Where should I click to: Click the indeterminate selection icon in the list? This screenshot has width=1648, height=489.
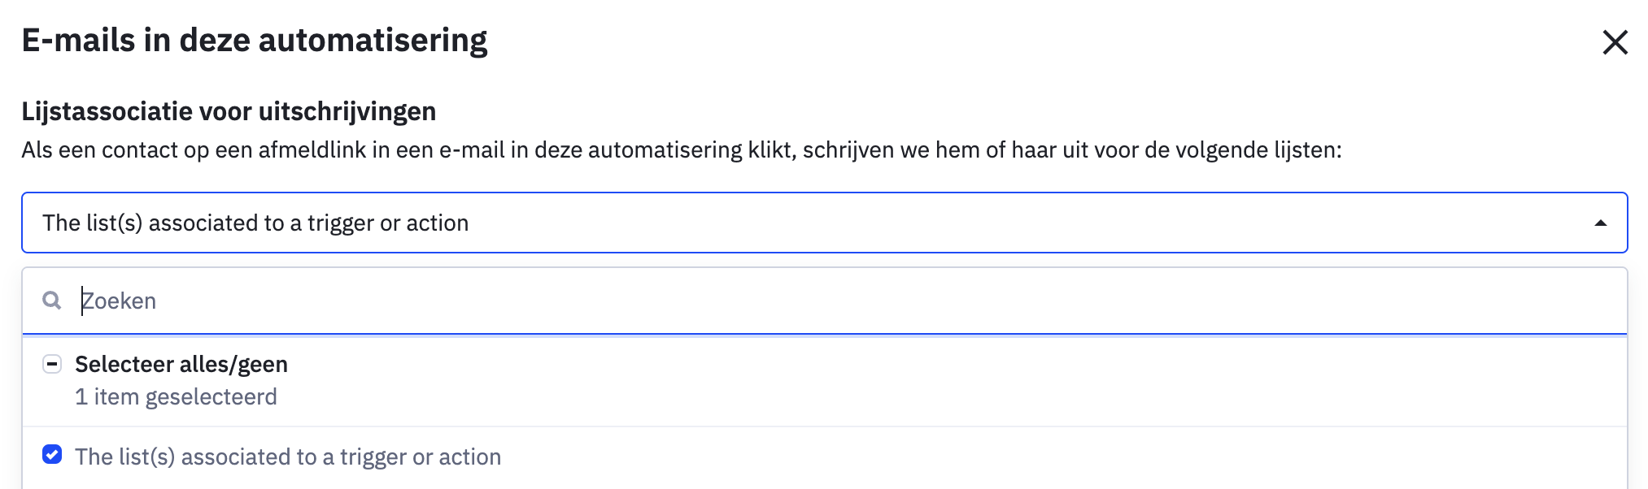tap(53, 364)
